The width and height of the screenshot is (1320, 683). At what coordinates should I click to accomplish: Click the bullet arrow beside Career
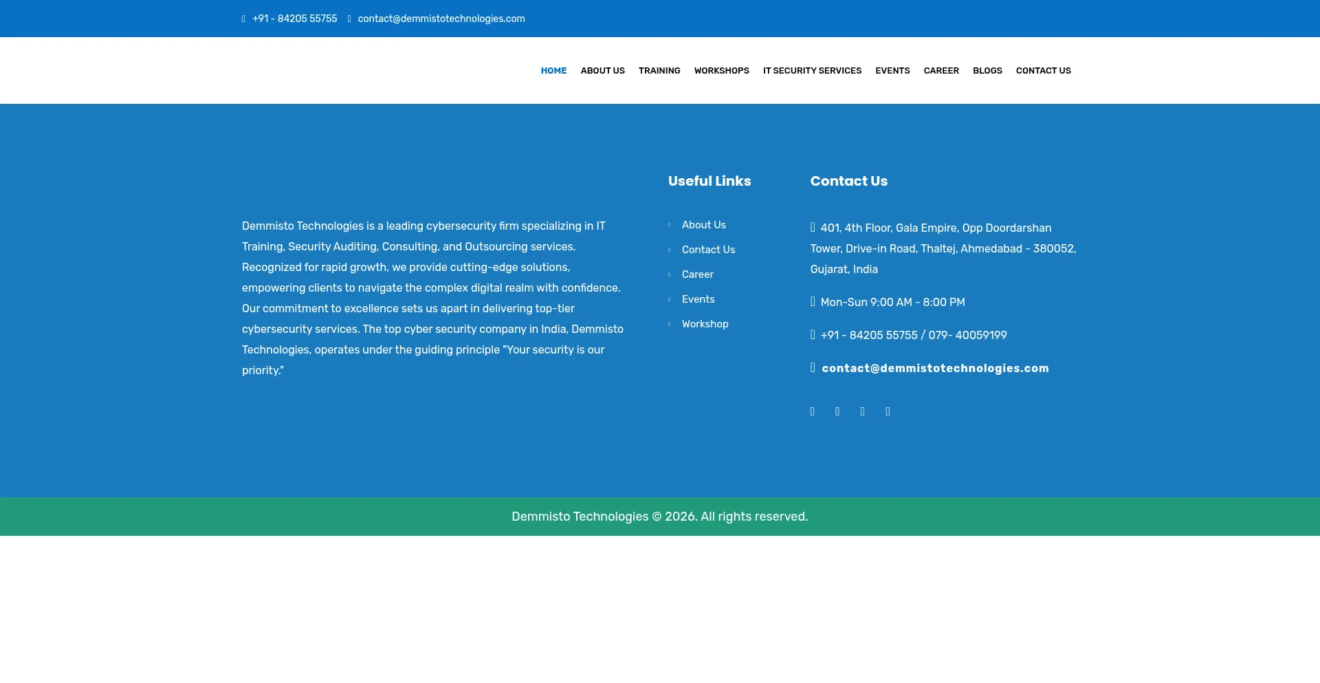(x=669, y=274)
